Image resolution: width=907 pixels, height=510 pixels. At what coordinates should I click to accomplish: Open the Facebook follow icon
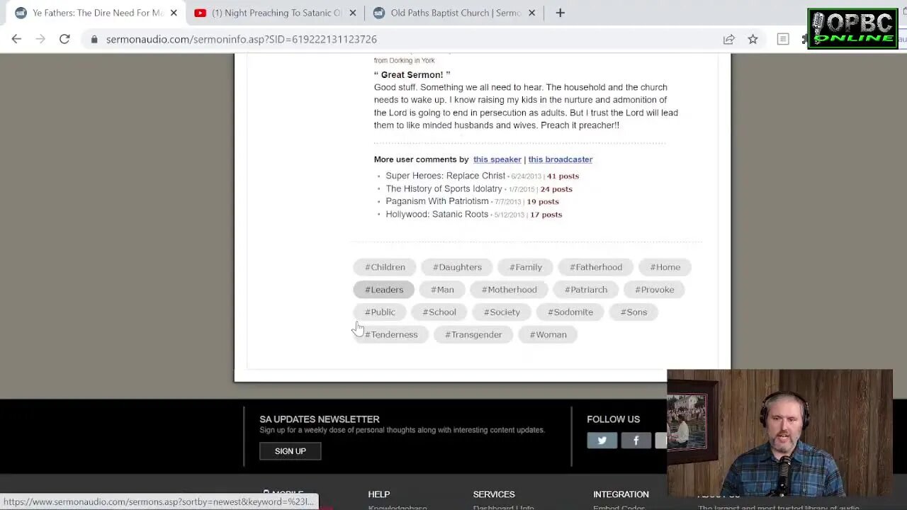(x=636, y=441)
